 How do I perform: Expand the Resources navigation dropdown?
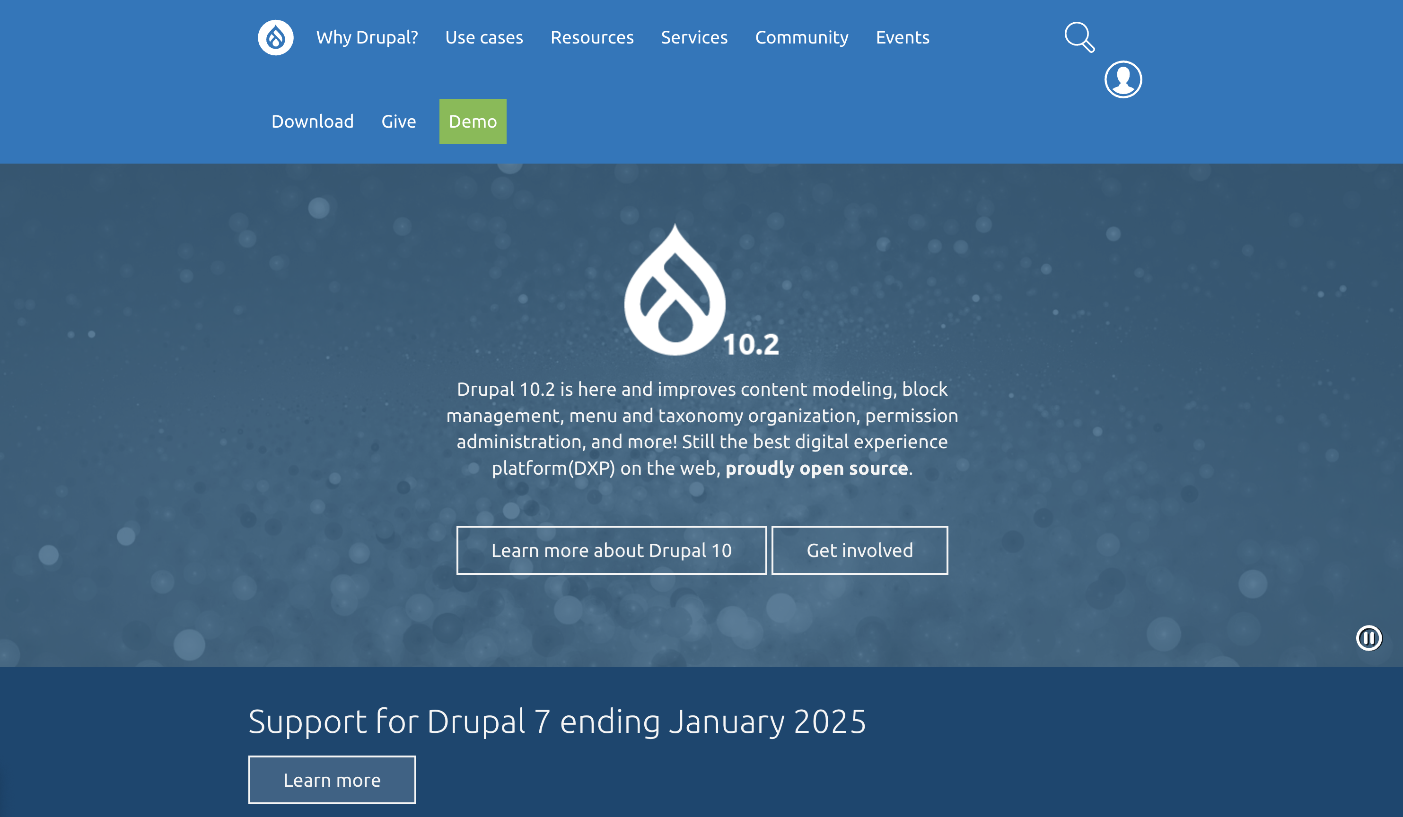[593, 37]
